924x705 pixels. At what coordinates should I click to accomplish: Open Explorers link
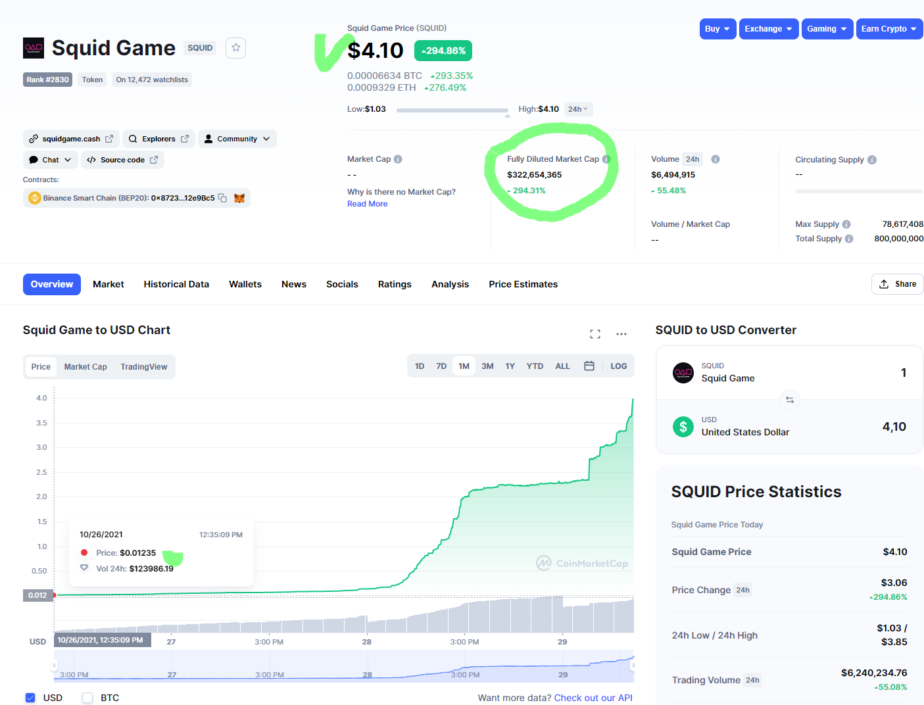point(158,139)
